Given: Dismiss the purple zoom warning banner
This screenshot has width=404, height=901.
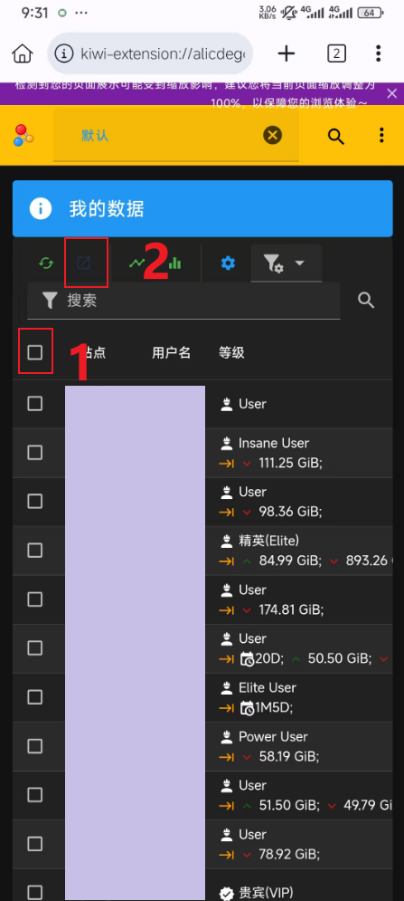Looking at the screenshot, I should tap(392, 93).
